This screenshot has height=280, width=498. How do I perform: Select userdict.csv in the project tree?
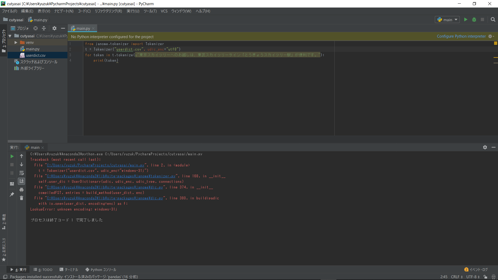[36, 55]
